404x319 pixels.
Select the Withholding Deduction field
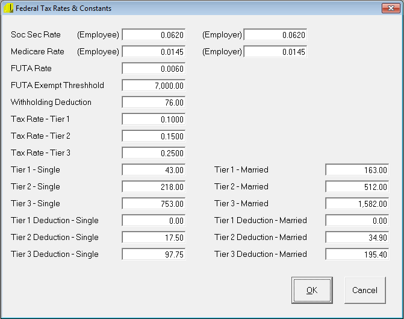tap(154, 103)
